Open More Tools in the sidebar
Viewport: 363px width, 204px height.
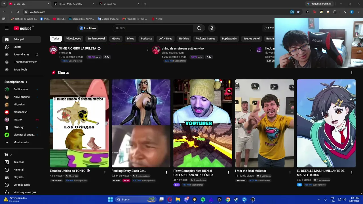click(22, 69)
